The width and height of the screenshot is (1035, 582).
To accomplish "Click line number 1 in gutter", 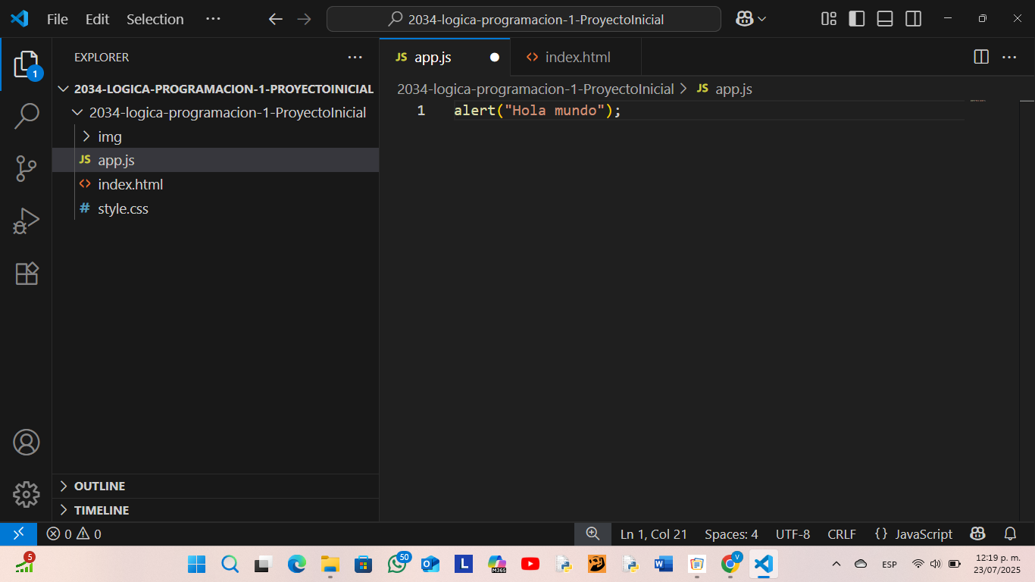I will coord(421,111).
